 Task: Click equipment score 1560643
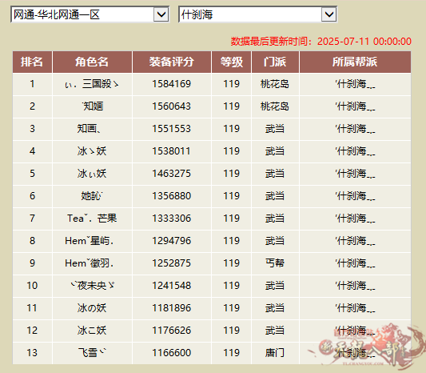171,106
